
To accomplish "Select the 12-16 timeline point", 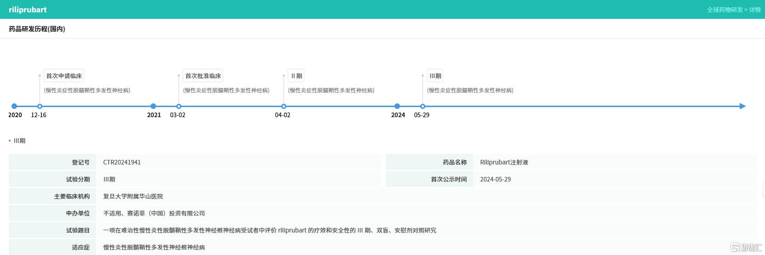I will click(x=40, y=106).
